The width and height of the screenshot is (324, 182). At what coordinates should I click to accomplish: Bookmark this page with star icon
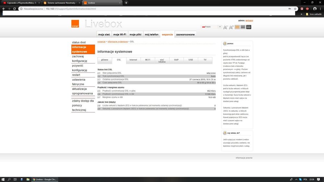295,9
